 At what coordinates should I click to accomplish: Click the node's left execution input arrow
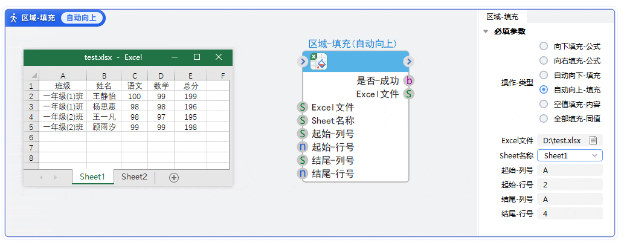(x=302, y=61)
